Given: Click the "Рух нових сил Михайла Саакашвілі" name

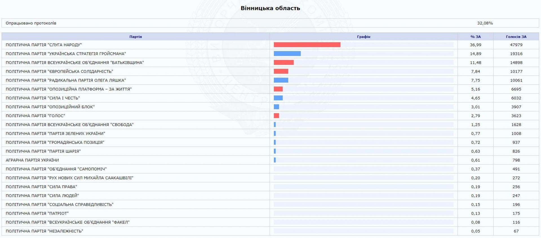Looking at the screenshot, I should (70, 178).
